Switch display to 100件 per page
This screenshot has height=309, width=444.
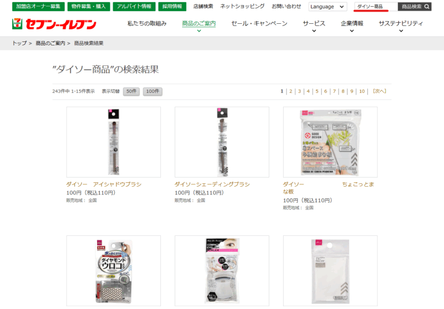tap(153, 91)
